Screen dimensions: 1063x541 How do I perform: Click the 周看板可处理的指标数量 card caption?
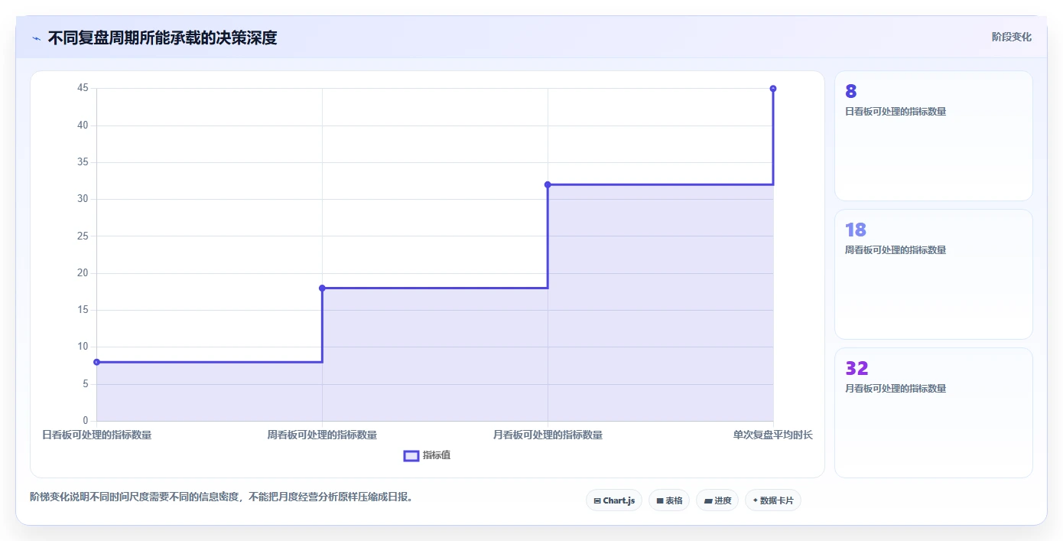[x=896, y=250]
